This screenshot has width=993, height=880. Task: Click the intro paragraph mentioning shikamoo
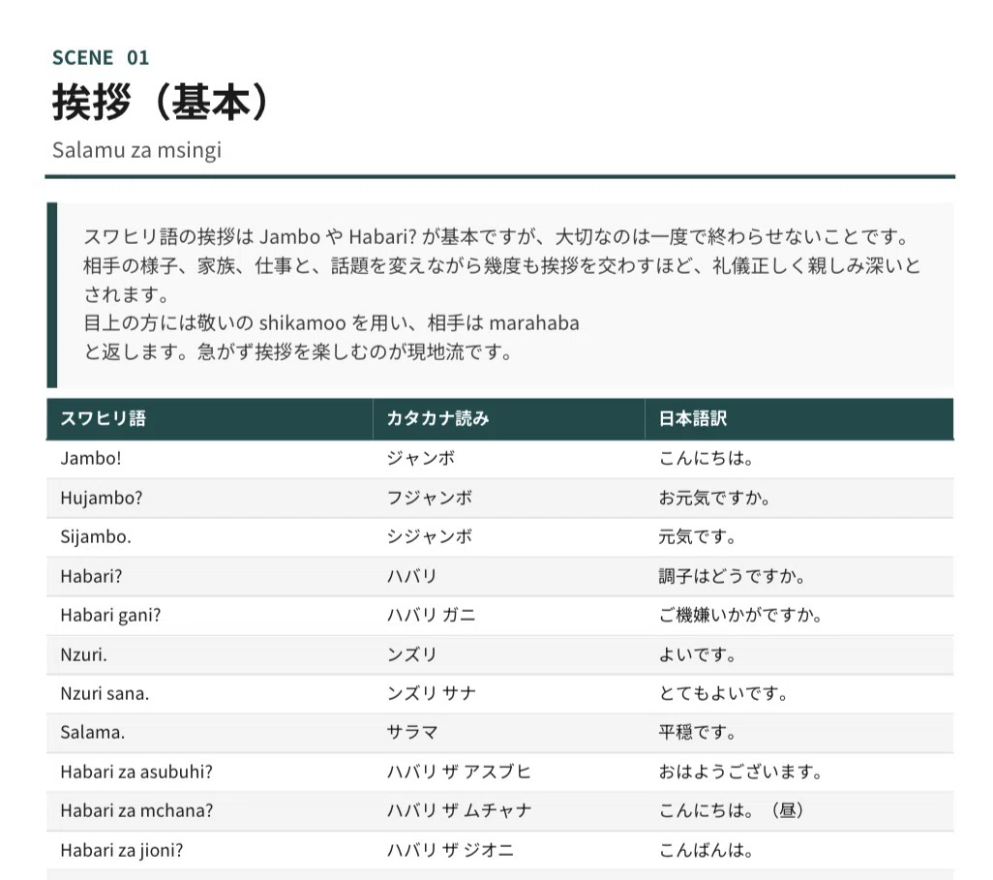[500, 294]
